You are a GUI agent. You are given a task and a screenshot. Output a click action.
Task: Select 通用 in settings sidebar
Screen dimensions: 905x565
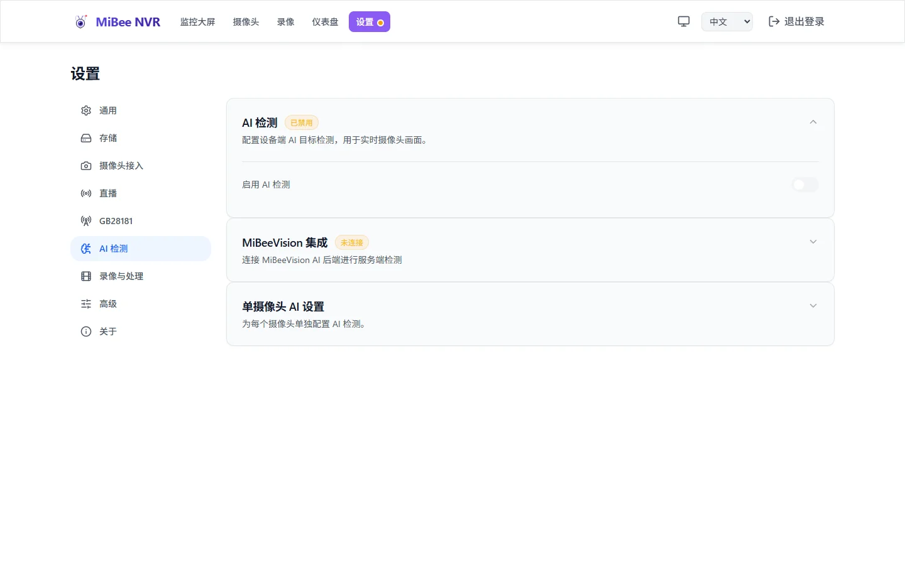pos(141,110)
